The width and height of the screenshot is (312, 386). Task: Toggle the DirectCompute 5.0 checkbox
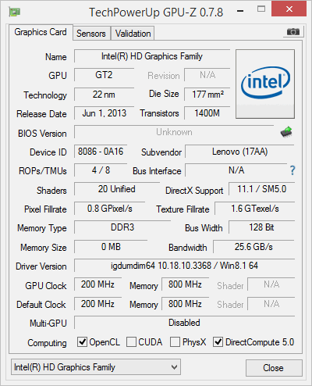coord(218,341)
